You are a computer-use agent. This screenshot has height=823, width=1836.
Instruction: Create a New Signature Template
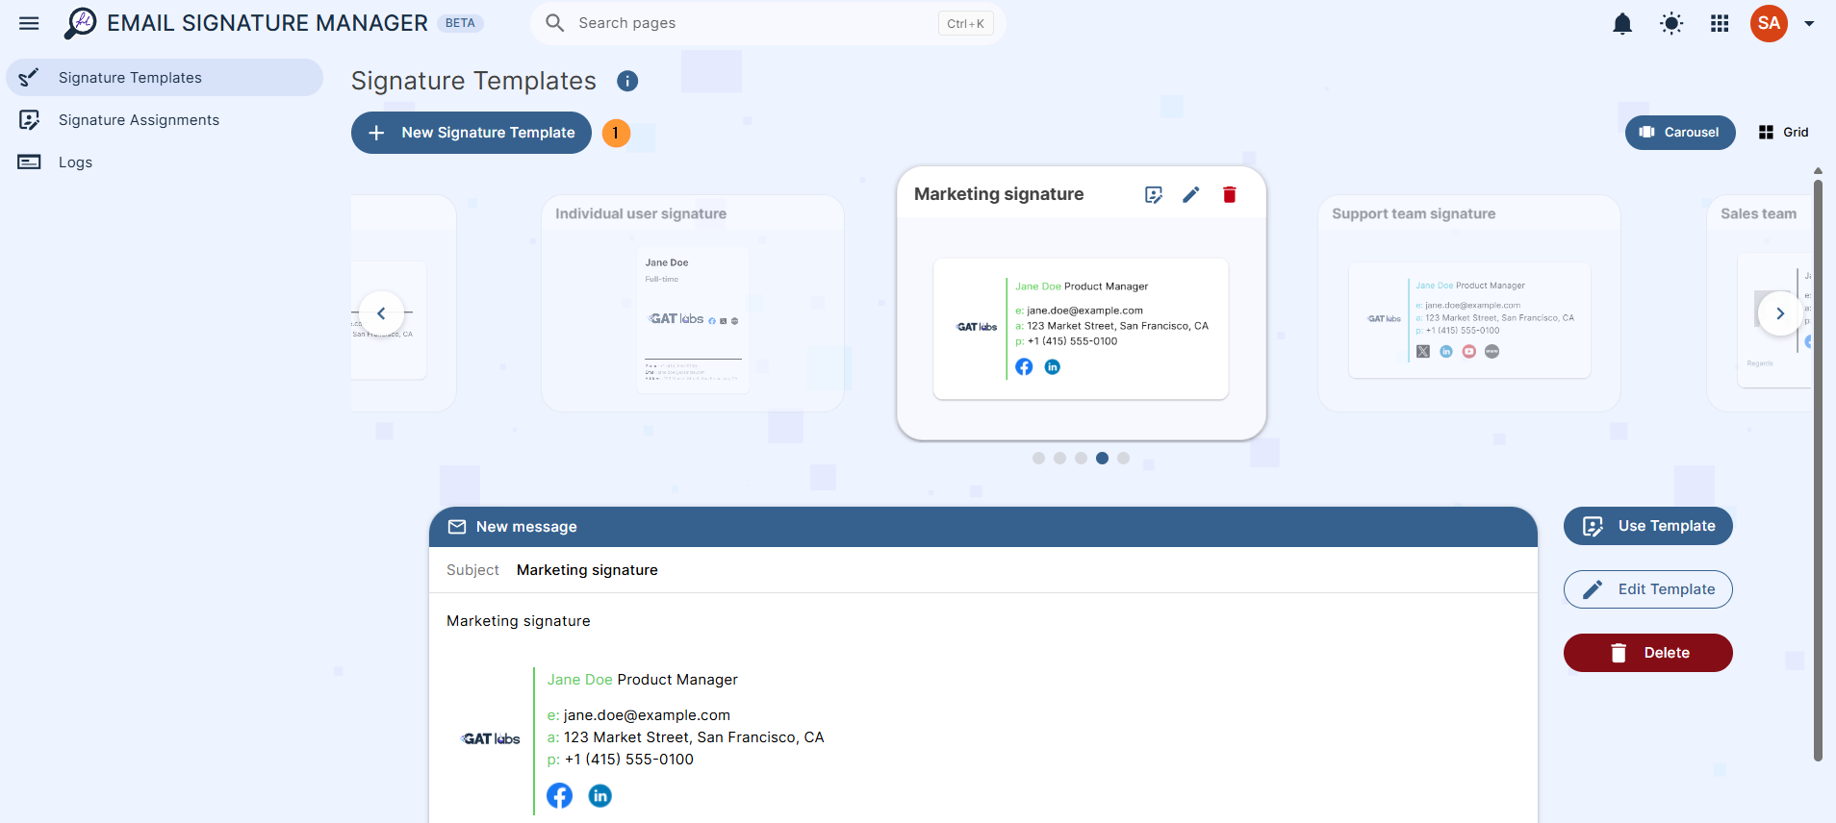click(x=472, y=133)
